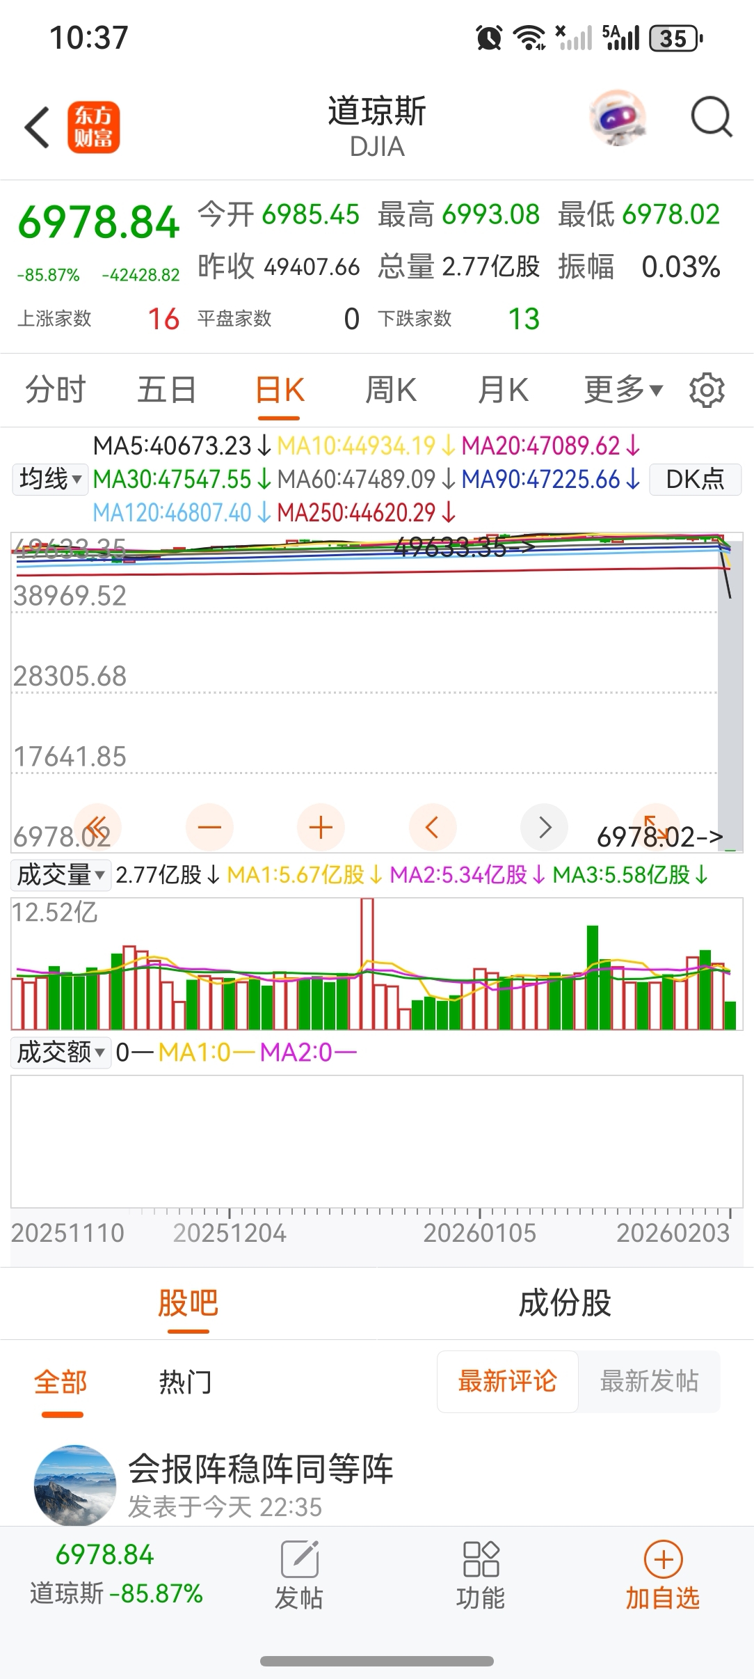The image size is (754, 1679).
Task: Select the 全部 posts filter
Action: tap(61, 1382)
